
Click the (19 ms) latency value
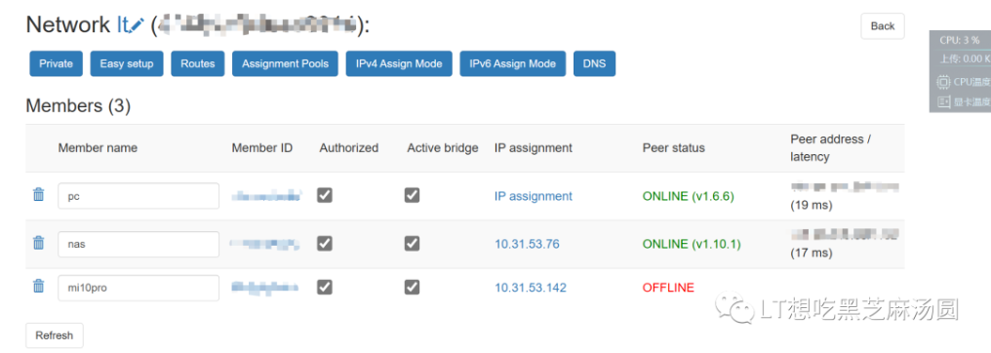tap(812, 205)
